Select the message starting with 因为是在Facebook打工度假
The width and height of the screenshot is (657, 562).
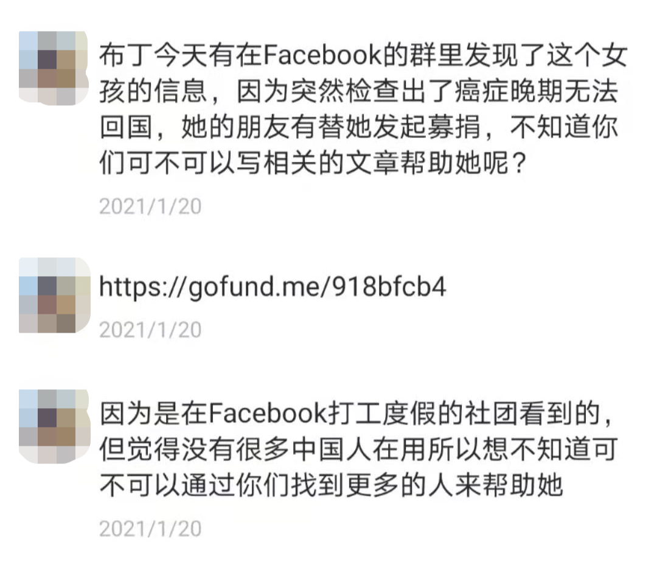coord(359,449)
